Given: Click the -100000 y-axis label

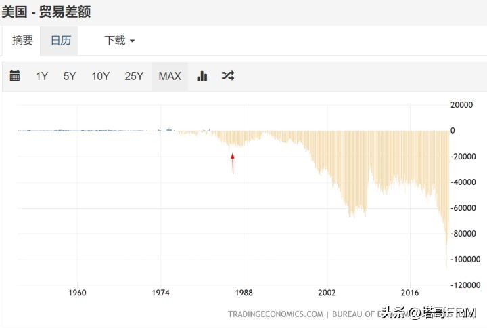Looking at the screenshot, I should 465,260.
